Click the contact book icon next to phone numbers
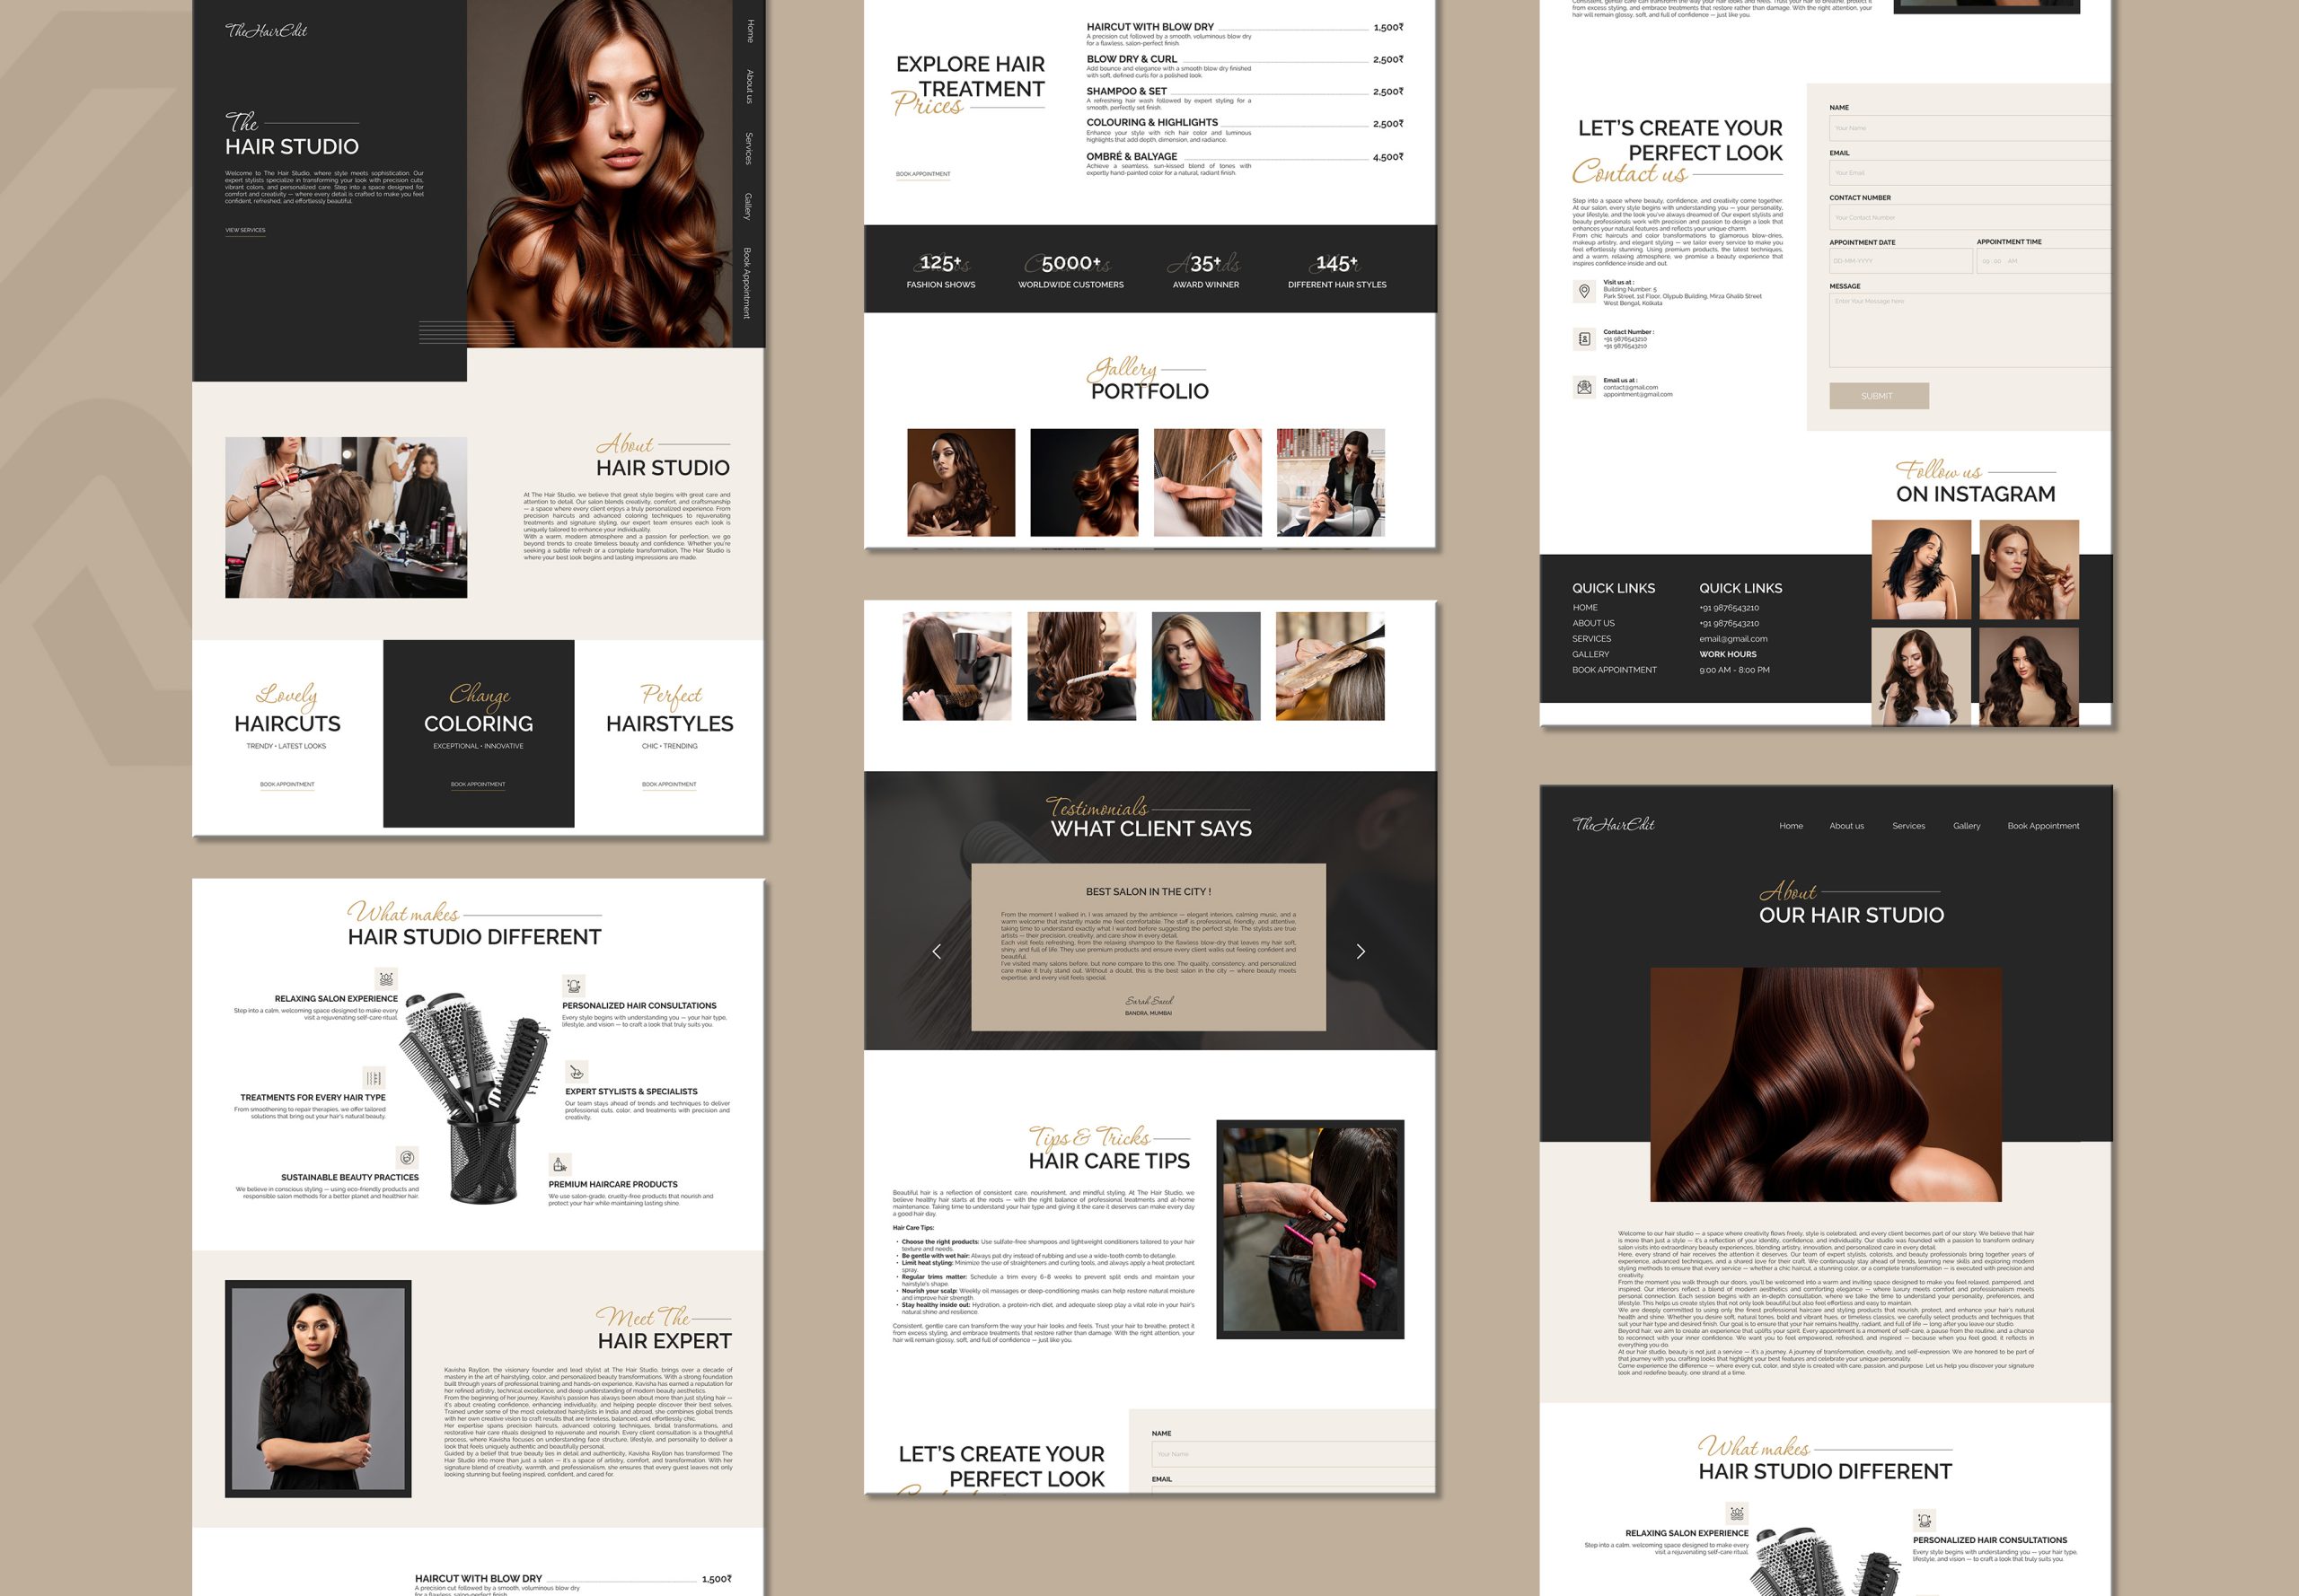Viewport: 2299px width, 1596px height. (x=1586, y=340)
